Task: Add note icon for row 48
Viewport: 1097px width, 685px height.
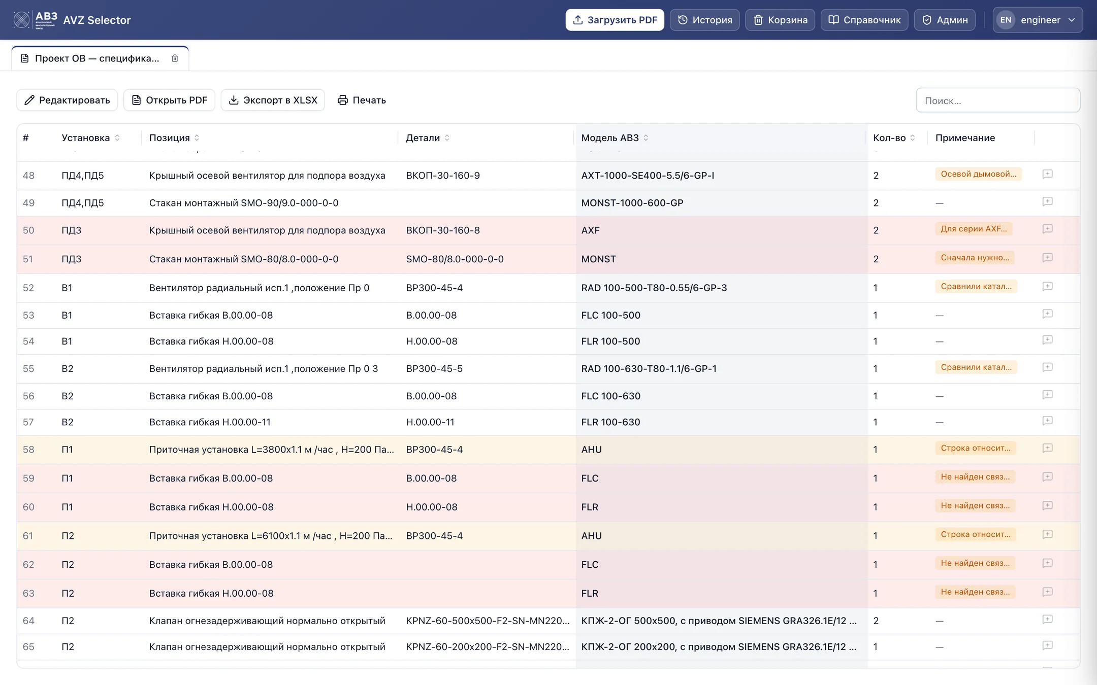Action: (1047, 174)
